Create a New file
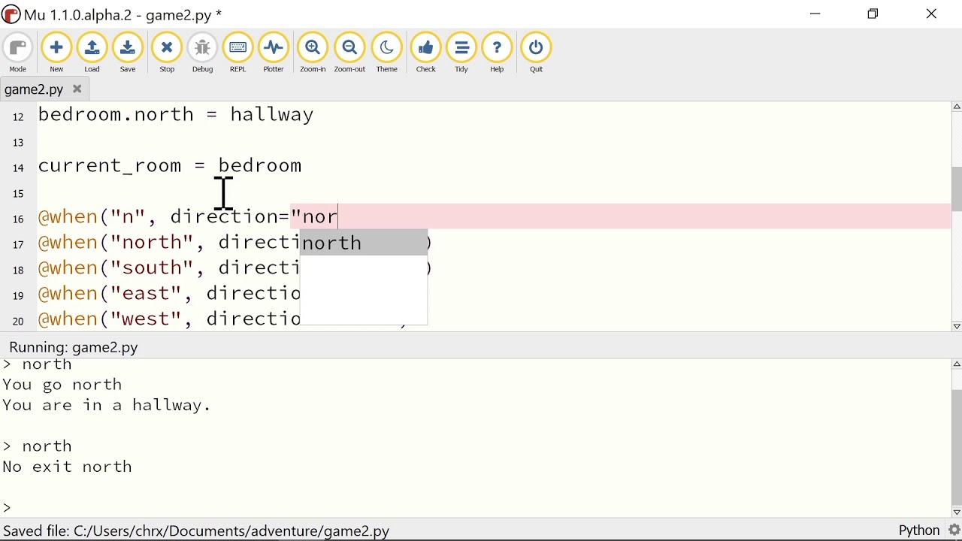This screenshot has height=541, width=962. 56,53
